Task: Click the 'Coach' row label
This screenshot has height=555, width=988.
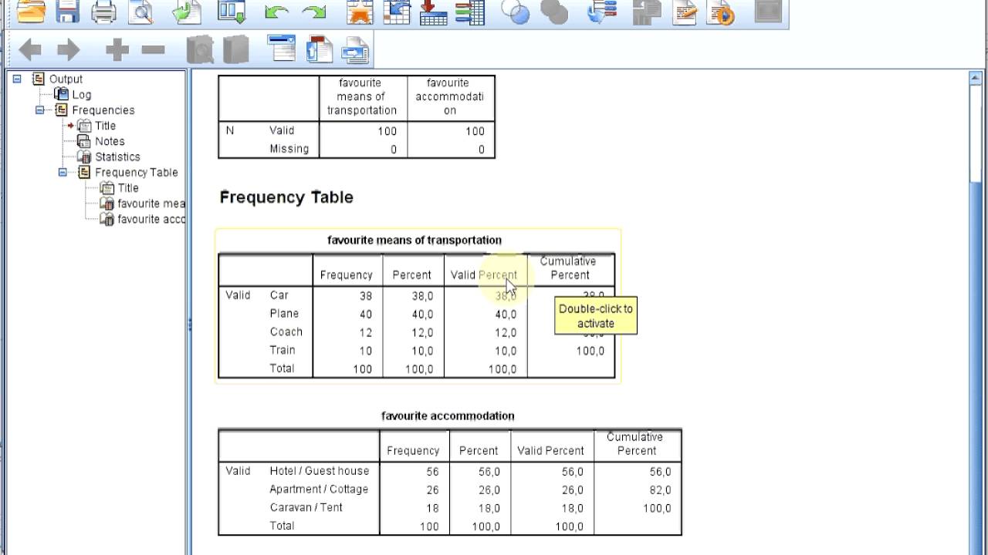Action: 286,332
